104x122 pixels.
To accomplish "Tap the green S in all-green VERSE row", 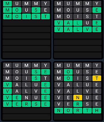I will 36,104.
